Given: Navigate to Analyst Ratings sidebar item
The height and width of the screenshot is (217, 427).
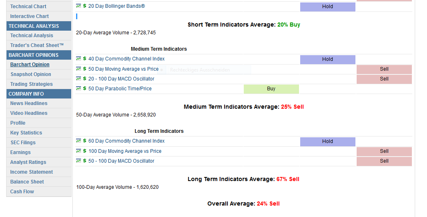Looking at the screenshot, I should (28, 162).
